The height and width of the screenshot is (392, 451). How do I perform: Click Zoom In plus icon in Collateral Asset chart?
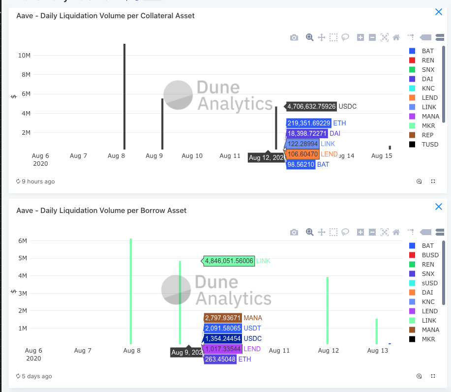click(361, 37)
